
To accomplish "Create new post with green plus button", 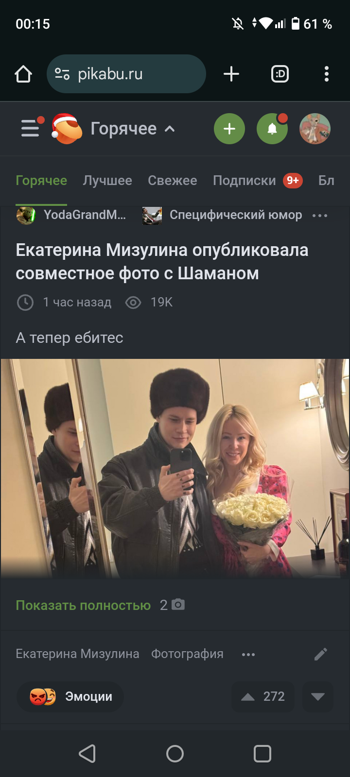I will [229, 129].
